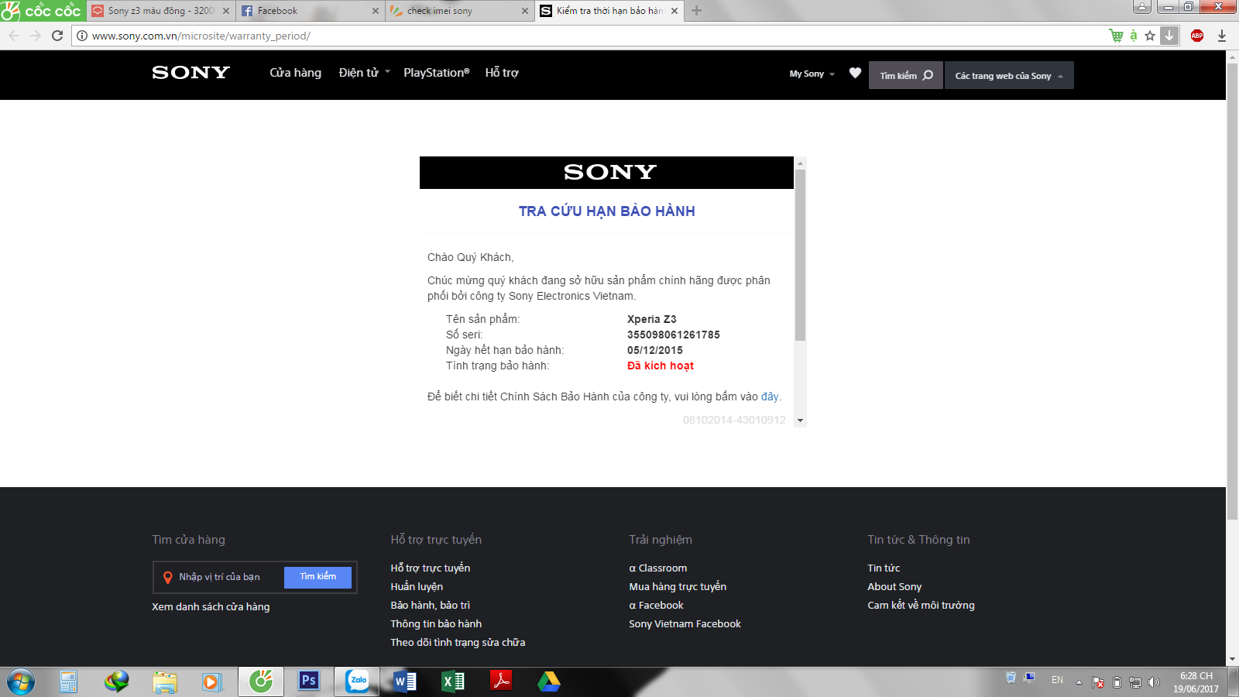
Task: Click the volume speaker tray icon
Action: click(1154, 682)
